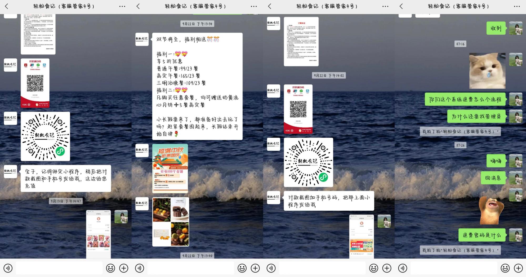Open more options in the third chat panel
Screen dimensions: 526x277
click(x=385, y=6)
